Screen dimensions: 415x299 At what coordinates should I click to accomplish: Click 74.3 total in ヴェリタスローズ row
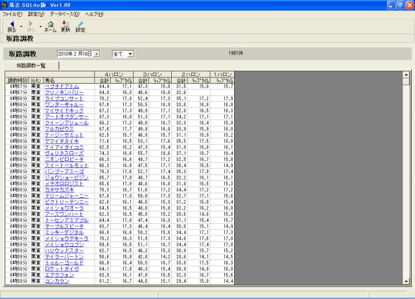click(x=104, y=153)
